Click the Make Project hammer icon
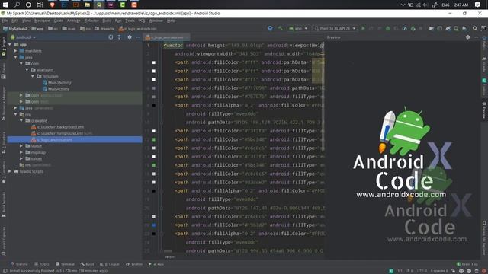The image size is (488, 274). pyautogui.click(x=281, y=29)
